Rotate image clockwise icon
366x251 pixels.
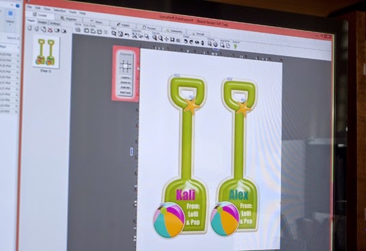tap(191, 42)
